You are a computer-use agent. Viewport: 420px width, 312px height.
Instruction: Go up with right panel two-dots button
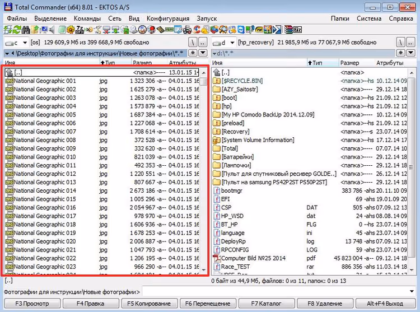[x=410, y=43]
